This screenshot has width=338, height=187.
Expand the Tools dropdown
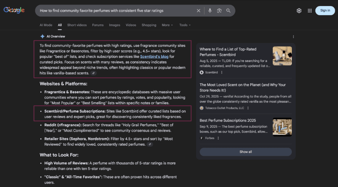[185, 25]
